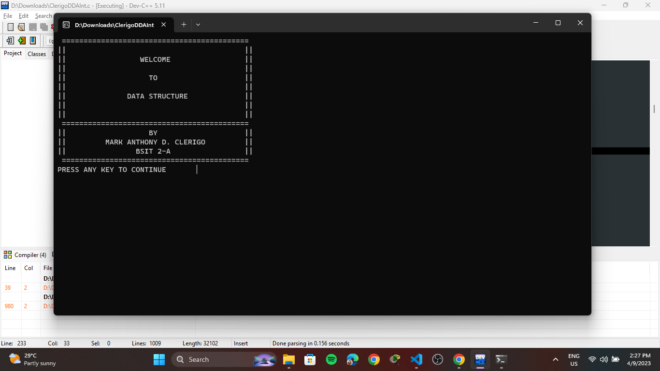Open Spotify from taskbar
The width and height of the screenshot is (660, 371).
[x=331, y=359]
